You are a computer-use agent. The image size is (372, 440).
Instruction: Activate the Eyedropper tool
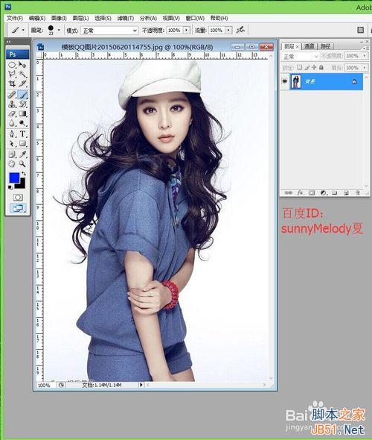[x=22, y=154]
